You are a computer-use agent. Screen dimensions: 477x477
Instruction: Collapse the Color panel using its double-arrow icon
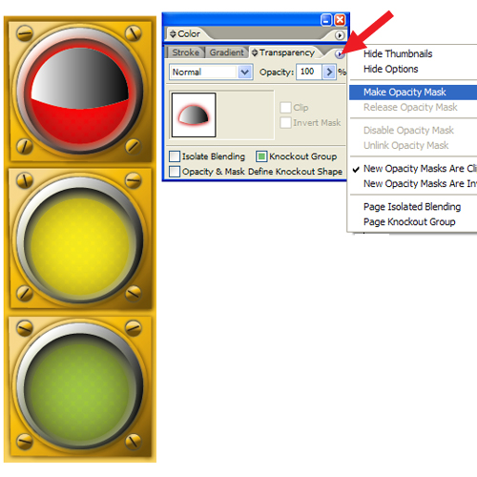pos(173,33)
